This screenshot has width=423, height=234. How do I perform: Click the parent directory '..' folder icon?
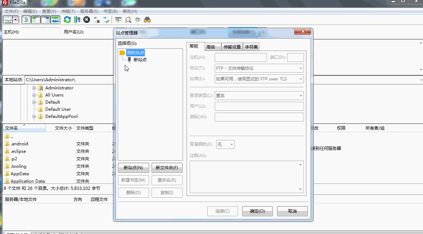pyautogui.click(x=7, y=136)
